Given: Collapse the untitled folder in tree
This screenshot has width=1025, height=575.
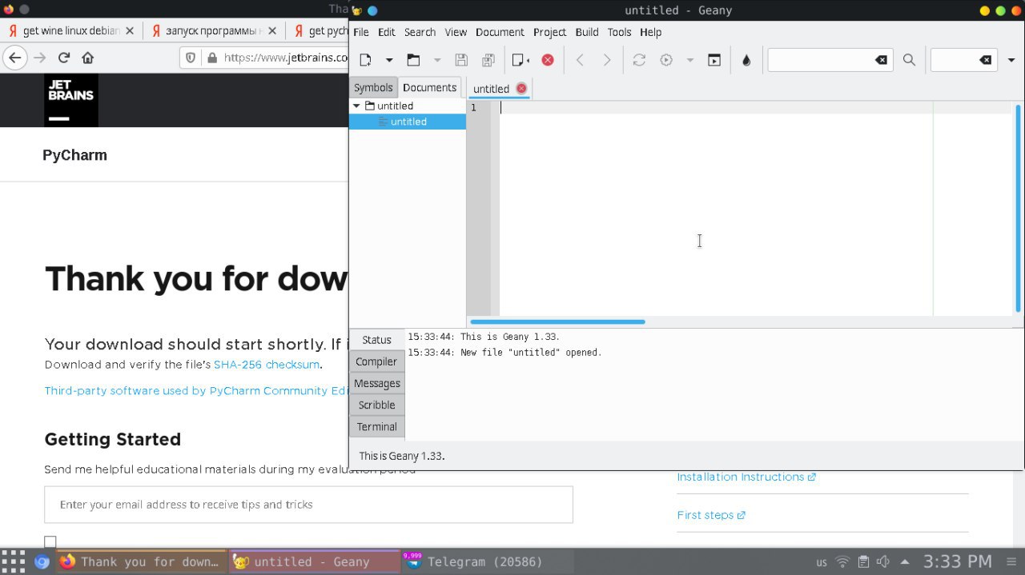Looking at the screenshot, I should click(356, 106).
